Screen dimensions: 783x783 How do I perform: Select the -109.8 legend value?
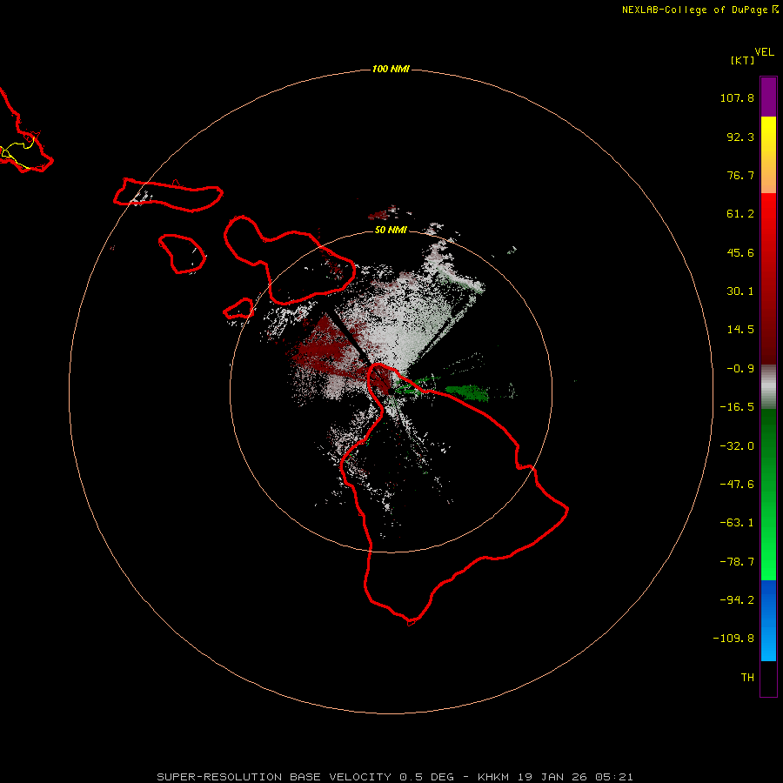tap(734, 639)
